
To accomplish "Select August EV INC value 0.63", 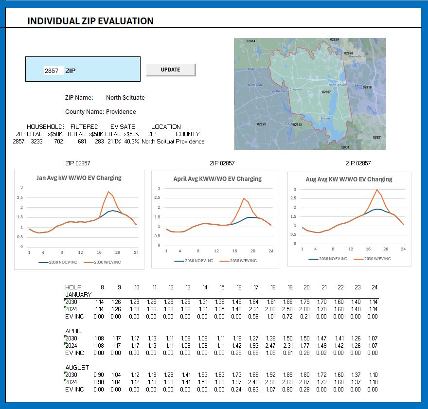I will point(253,390).
